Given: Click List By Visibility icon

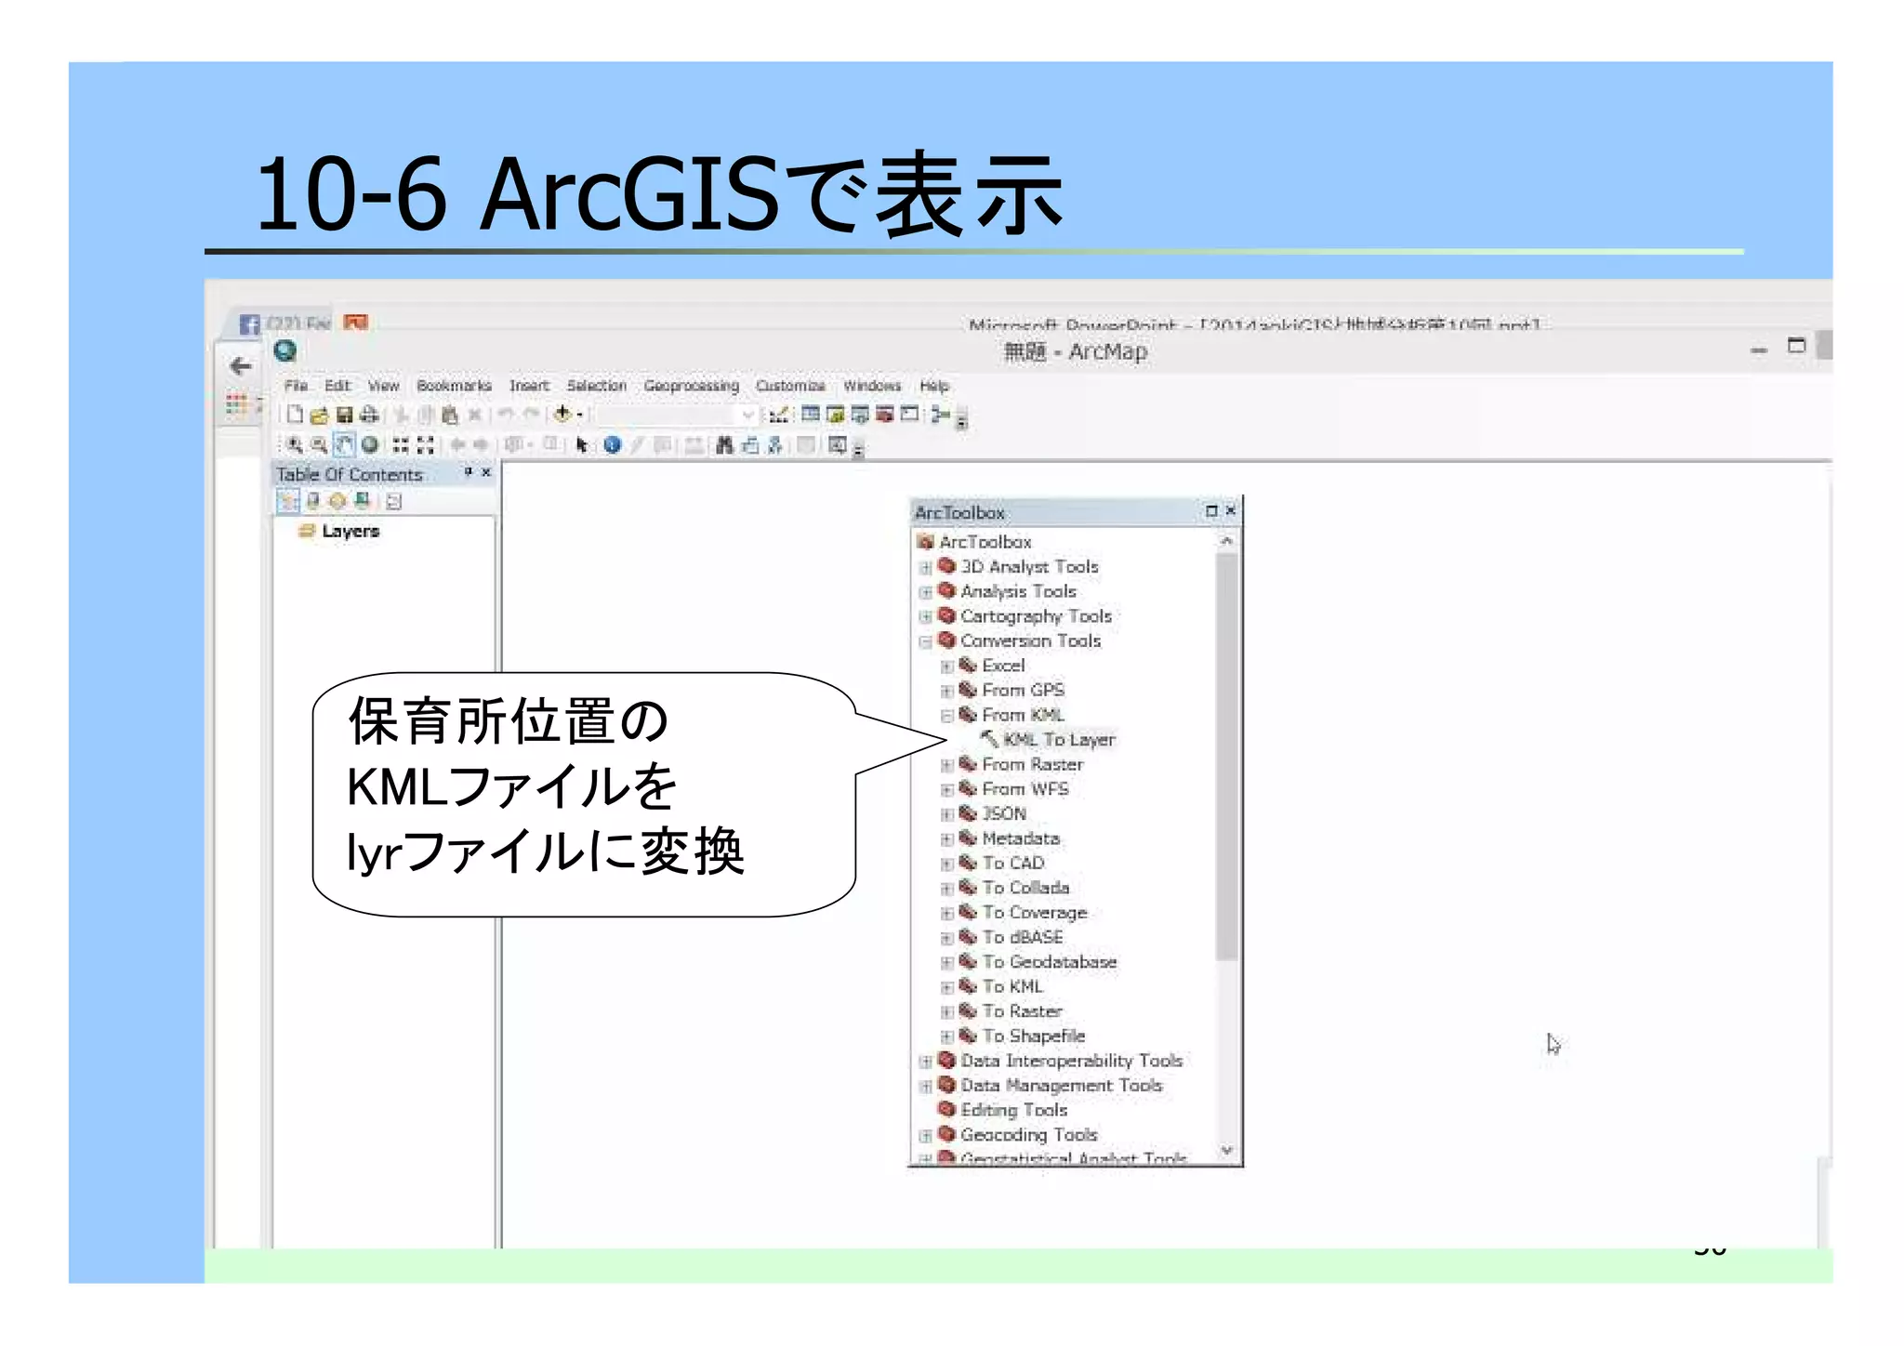Looking at the screenshot, I should [337, 501].
